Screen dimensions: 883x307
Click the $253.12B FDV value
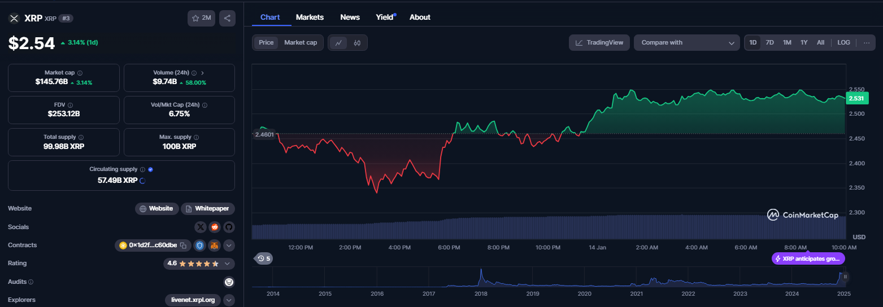point(64,114)
